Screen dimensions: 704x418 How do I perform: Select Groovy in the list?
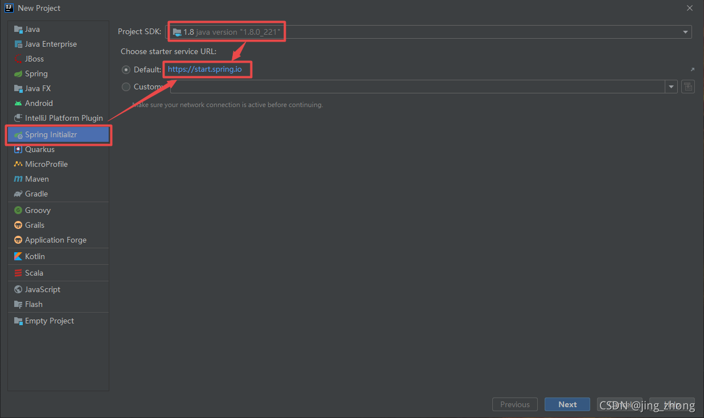click(58, 210)
